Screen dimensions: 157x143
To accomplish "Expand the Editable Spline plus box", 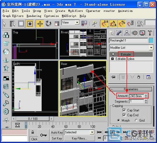I will point(112,59).
